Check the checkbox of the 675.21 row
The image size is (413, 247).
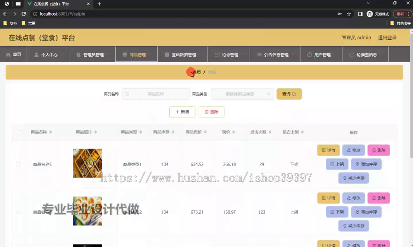click(18, 212)
